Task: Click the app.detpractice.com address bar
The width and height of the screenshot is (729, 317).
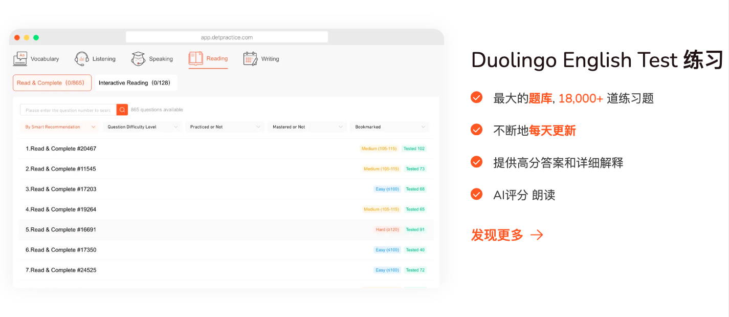Action: point(227,37)
